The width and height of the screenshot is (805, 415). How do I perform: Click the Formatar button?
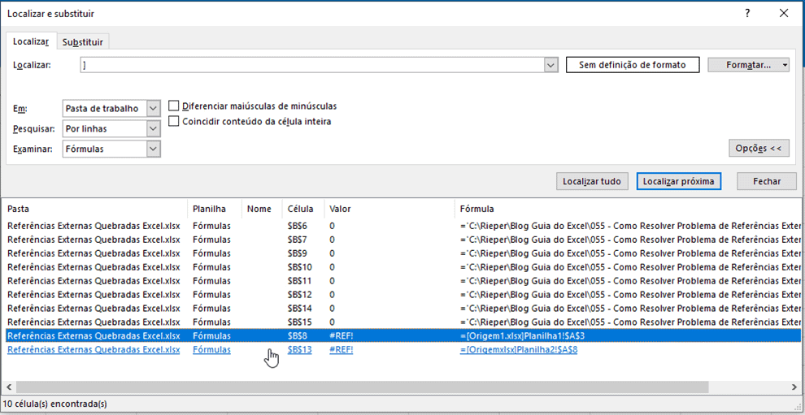click(x=743, y=65)
